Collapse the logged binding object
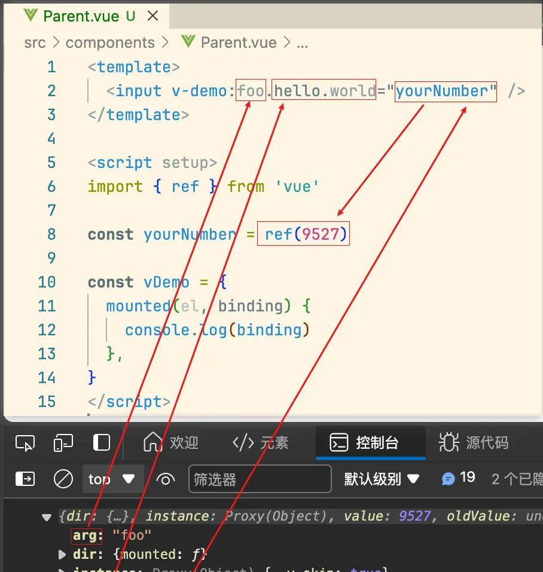This screenshot has height=572, width=543. (x=47, y=517)
